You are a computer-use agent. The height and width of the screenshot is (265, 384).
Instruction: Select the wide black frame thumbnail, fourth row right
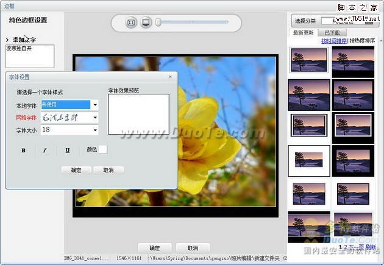click(x=353, y=161)
